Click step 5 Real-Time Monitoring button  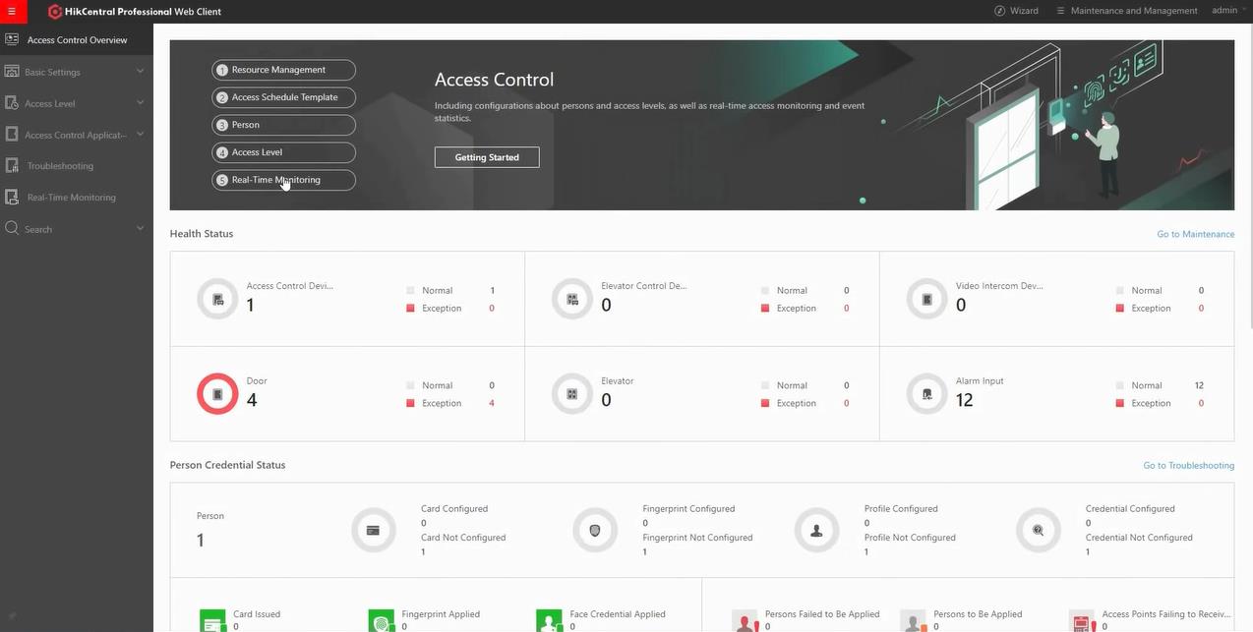(283, 180)
